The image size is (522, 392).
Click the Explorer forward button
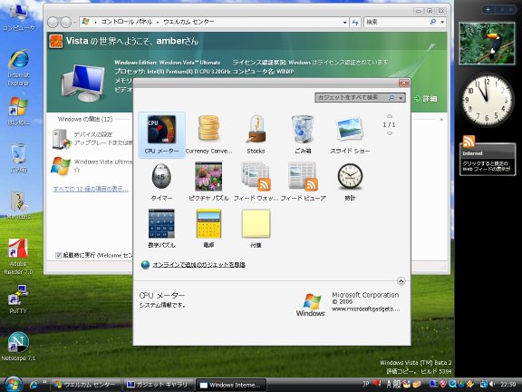[66, 23]
